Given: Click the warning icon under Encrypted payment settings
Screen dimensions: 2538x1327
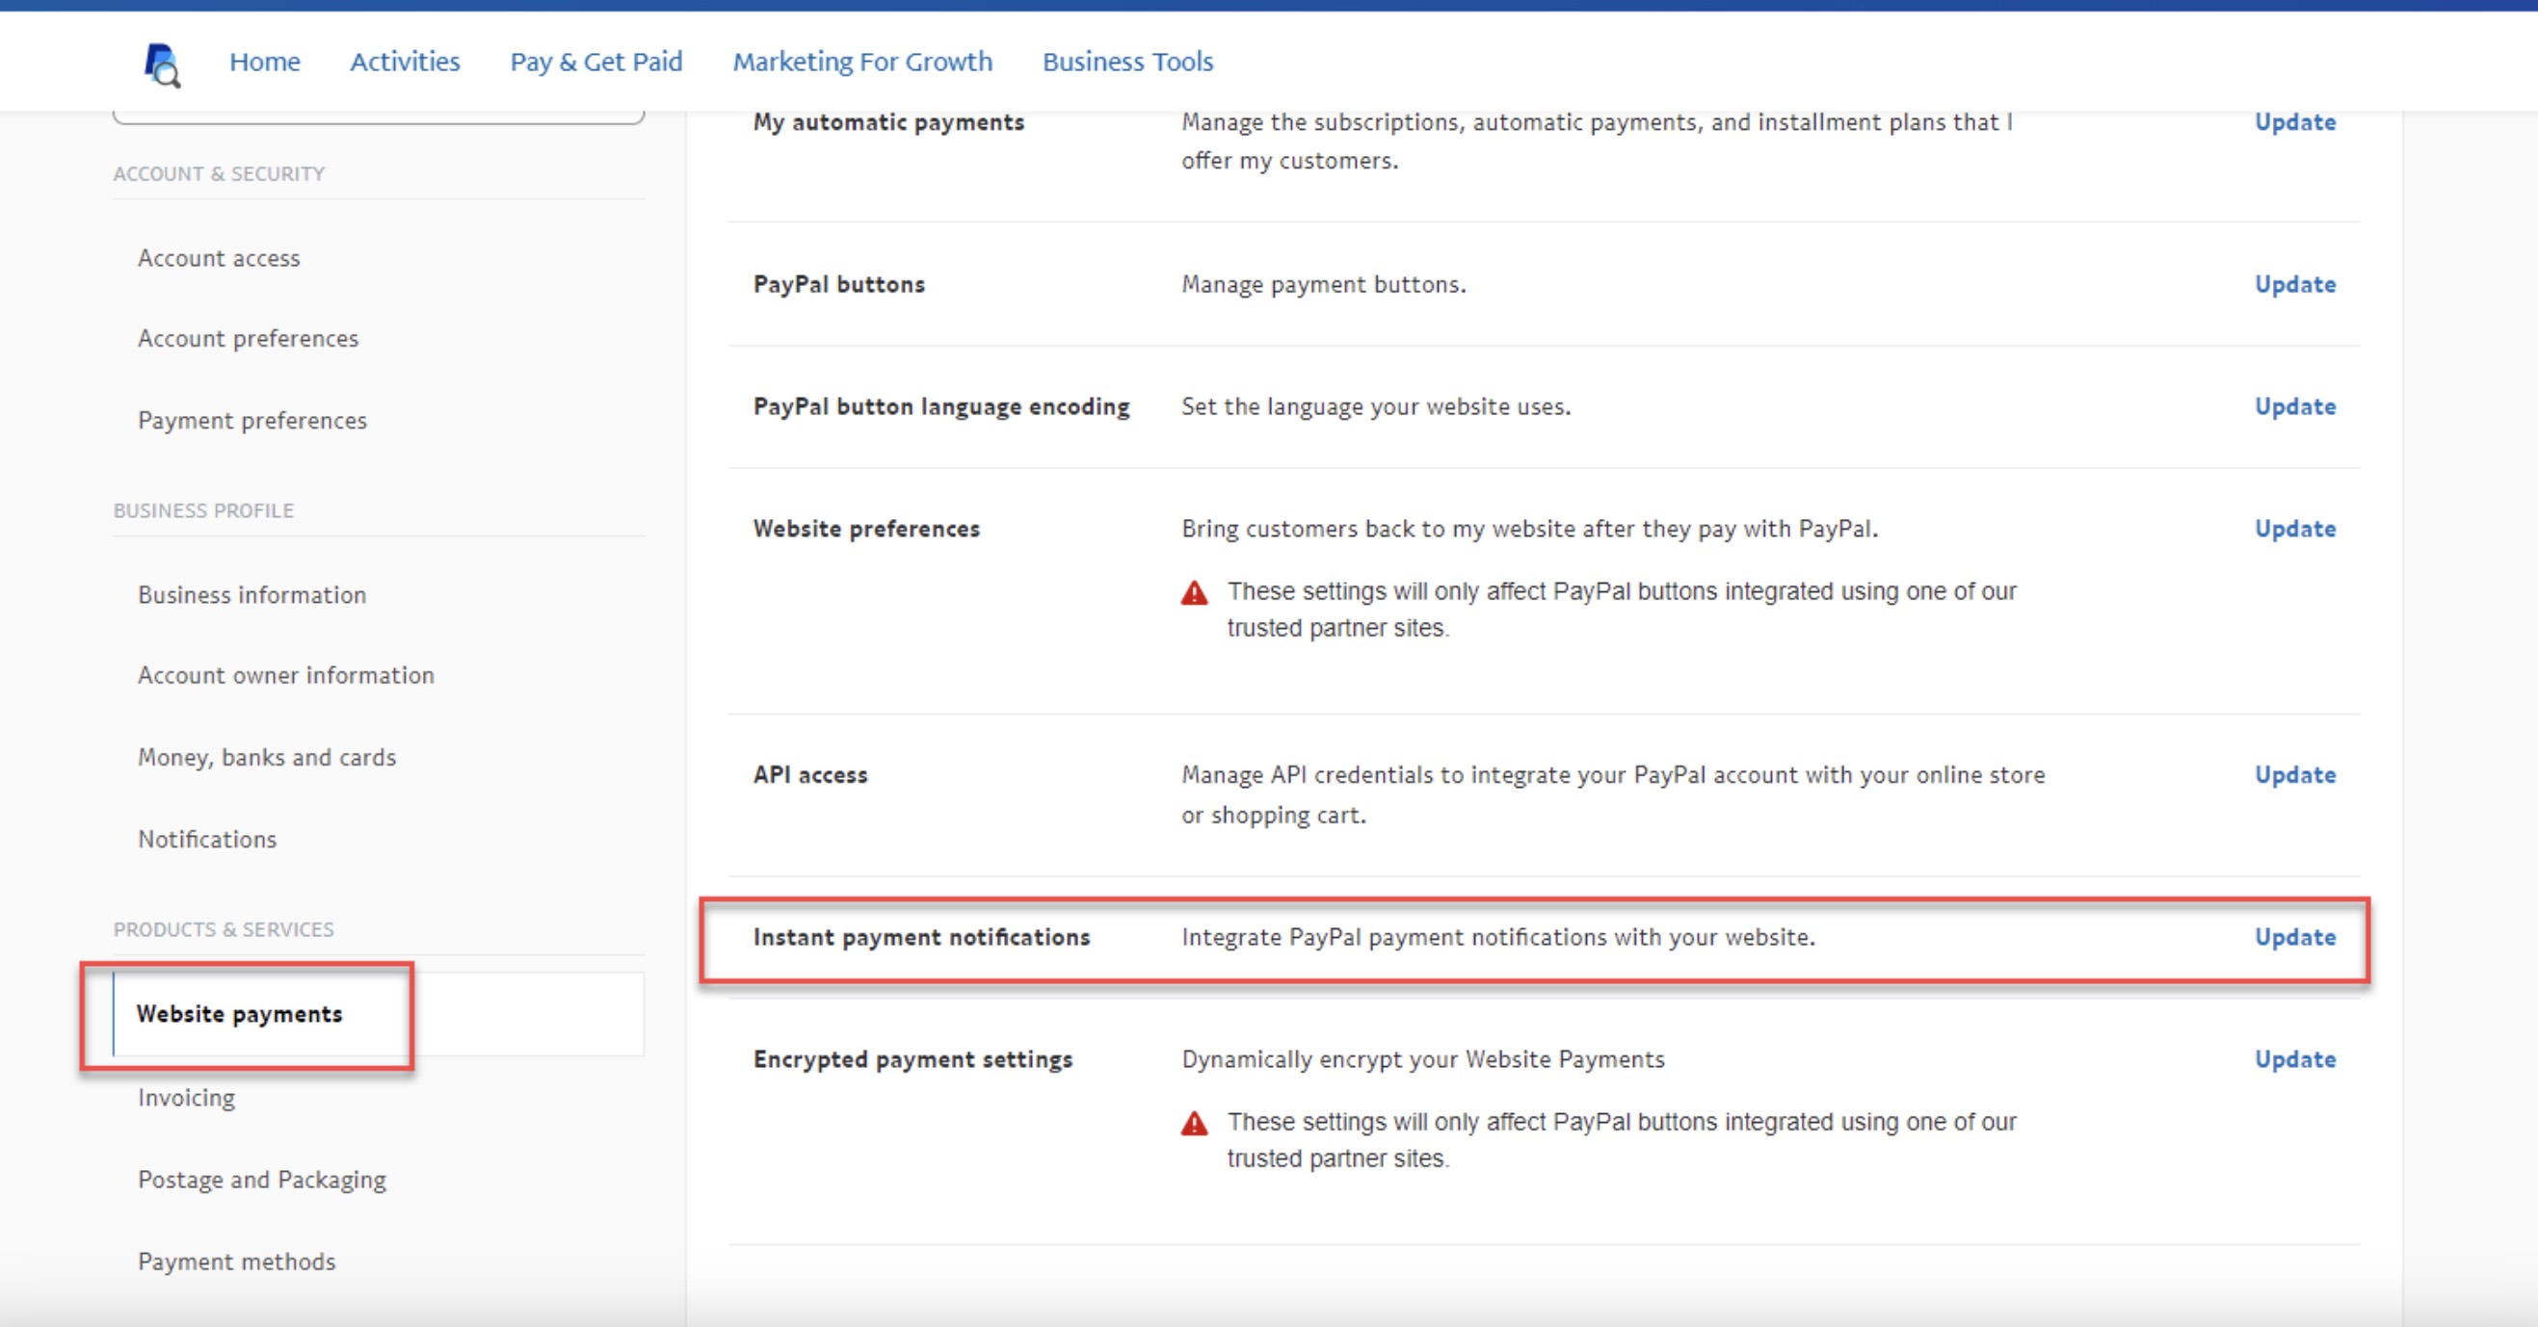Looking at the screenshot, I should coord(1194,1123).
